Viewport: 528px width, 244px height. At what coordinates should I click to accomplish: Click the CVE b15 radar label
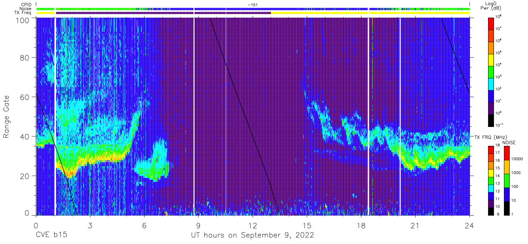point(51,235)
